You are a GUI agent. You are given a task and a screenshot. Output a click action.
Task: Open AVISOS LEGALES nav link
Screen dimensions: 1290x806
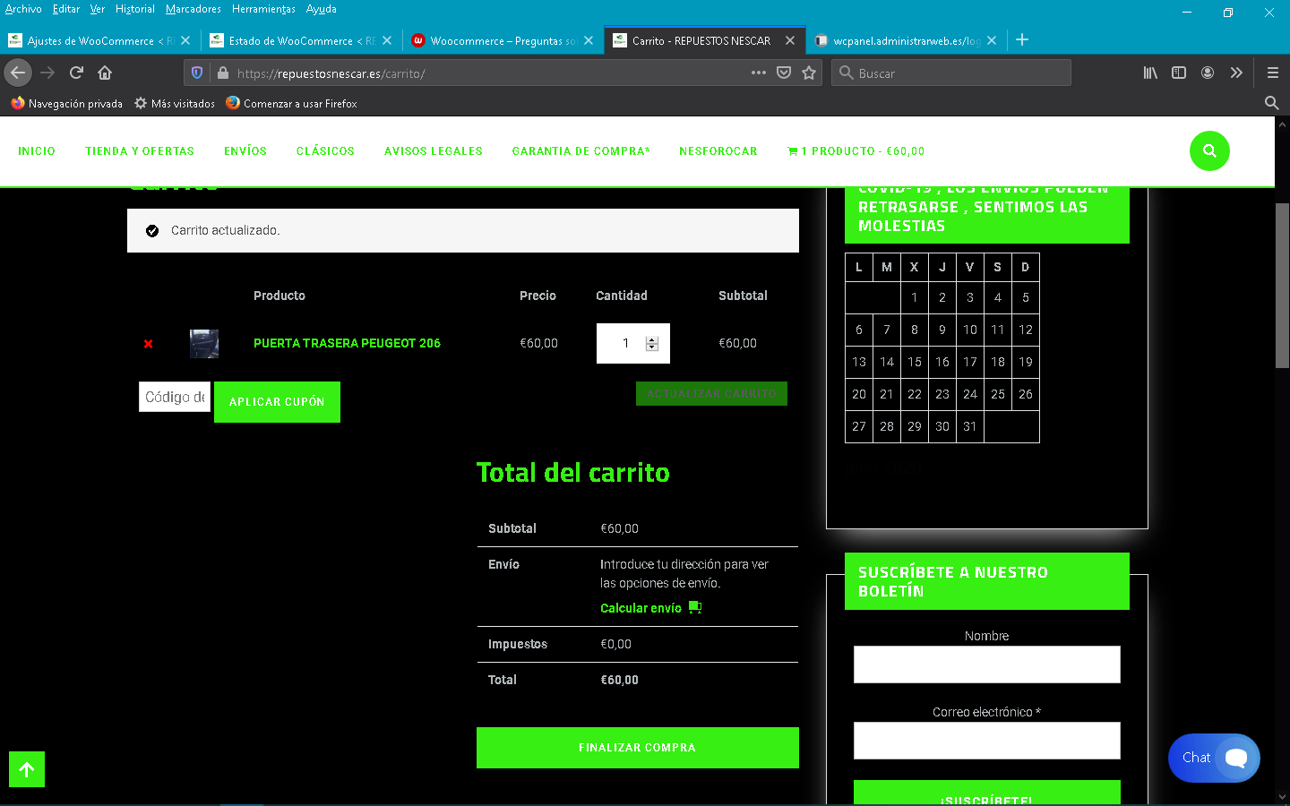click(x=434, y=151)
